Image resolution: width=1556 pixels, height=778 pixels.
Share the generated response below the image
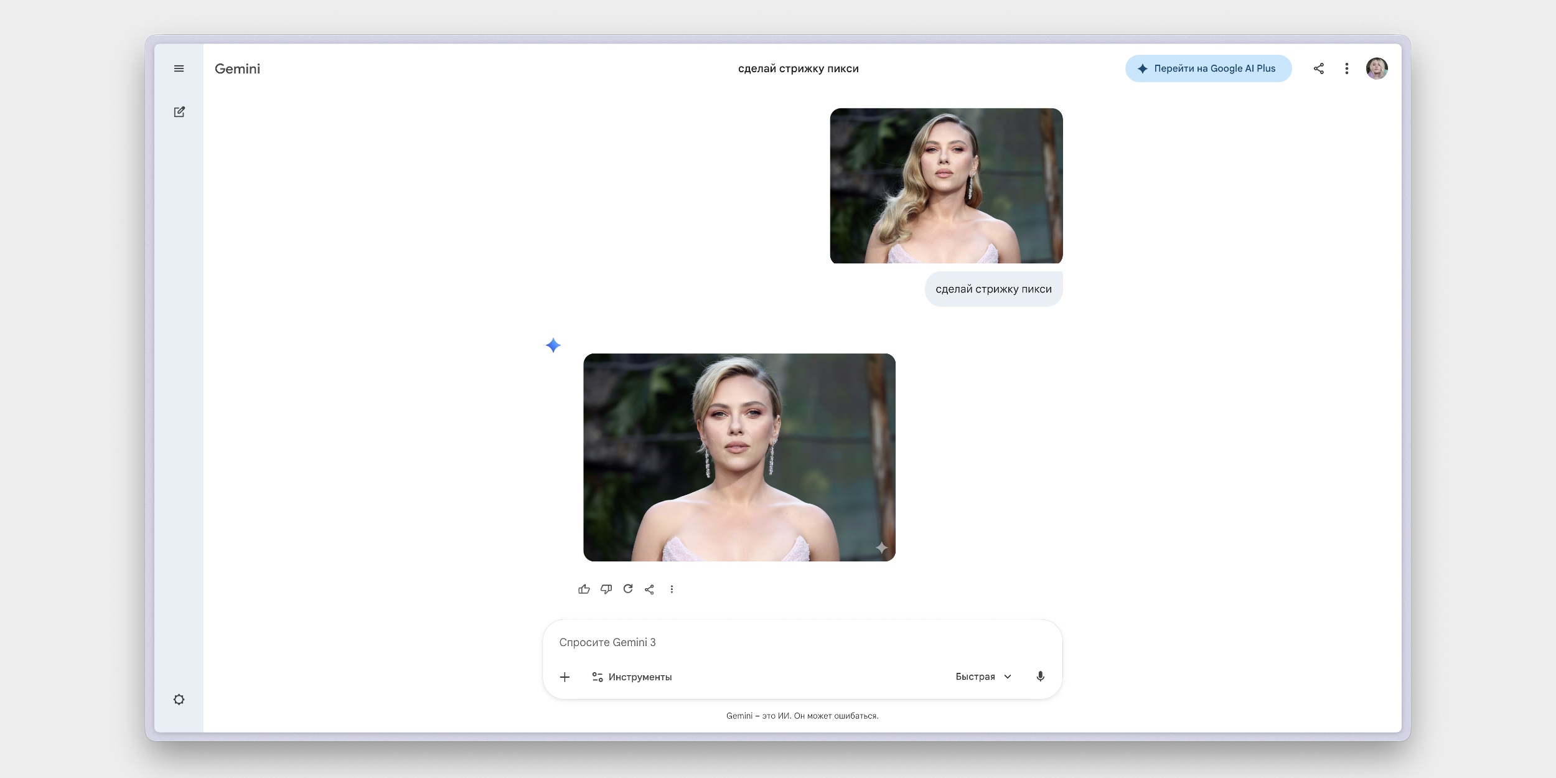tap(649, 589)
